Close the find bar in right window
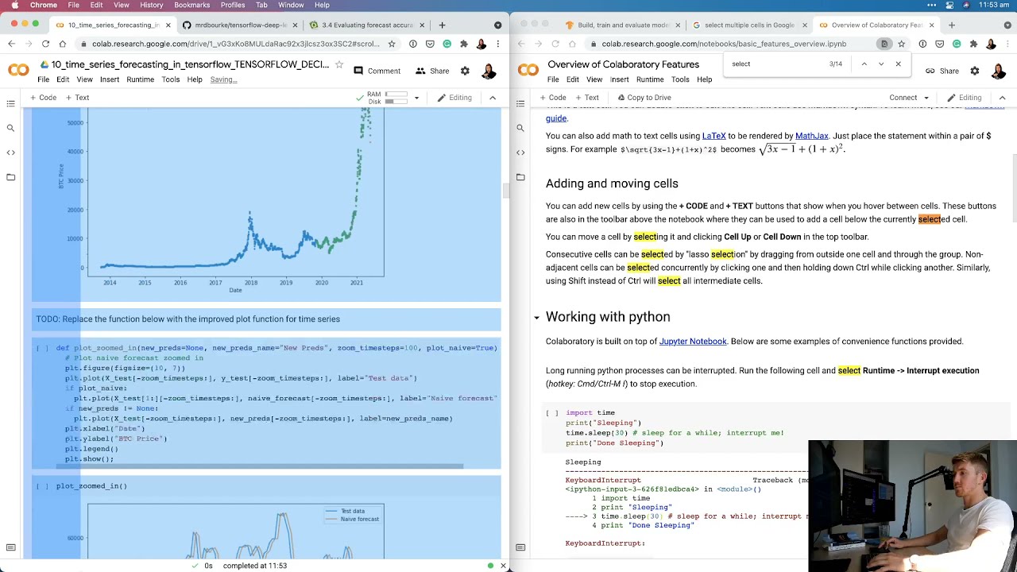This screenshot has width=1017, height=572. pyautogui.click(x=899, y=64)
